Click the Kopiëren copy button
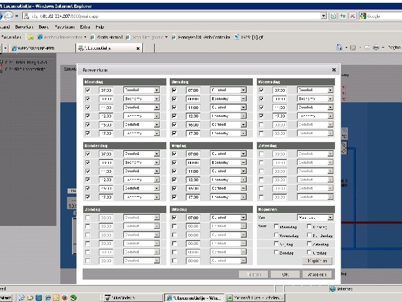Image resolution: width=402 pixels, height=302 pixels. [x=317, y=261]
